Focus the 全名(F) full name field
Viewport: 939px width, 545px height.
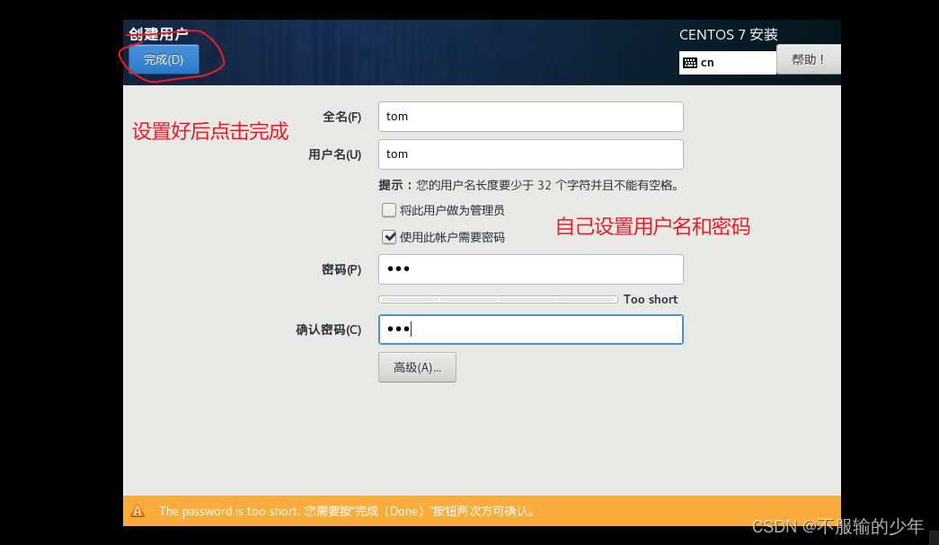pos(530,117)
